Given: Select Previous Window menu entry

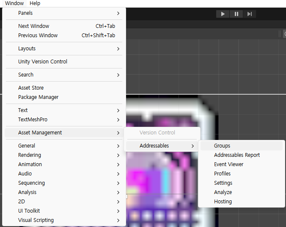Looking at the screenshot, I should (x=64, y=36).
